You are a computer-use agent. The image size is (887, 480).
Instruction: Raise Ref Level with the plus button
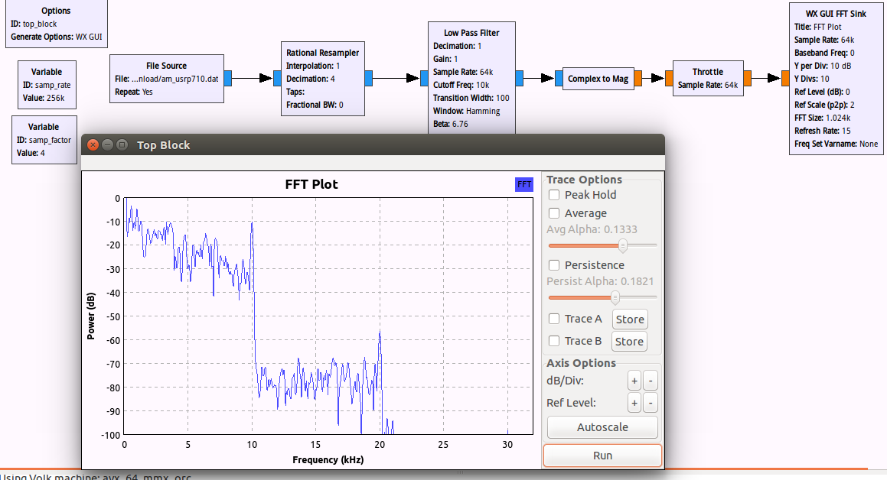tap(634, 403)
